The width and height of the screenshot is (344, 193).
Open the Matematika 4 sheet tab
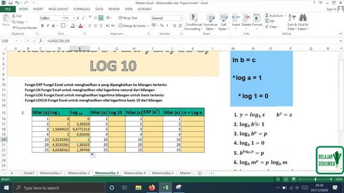pos(135,173)
